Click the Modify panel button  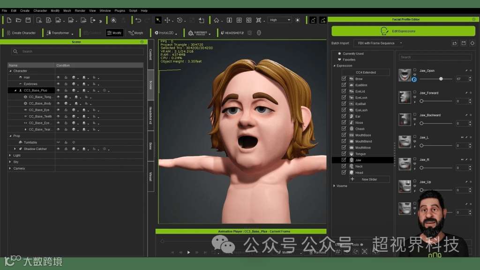(114, 33)
